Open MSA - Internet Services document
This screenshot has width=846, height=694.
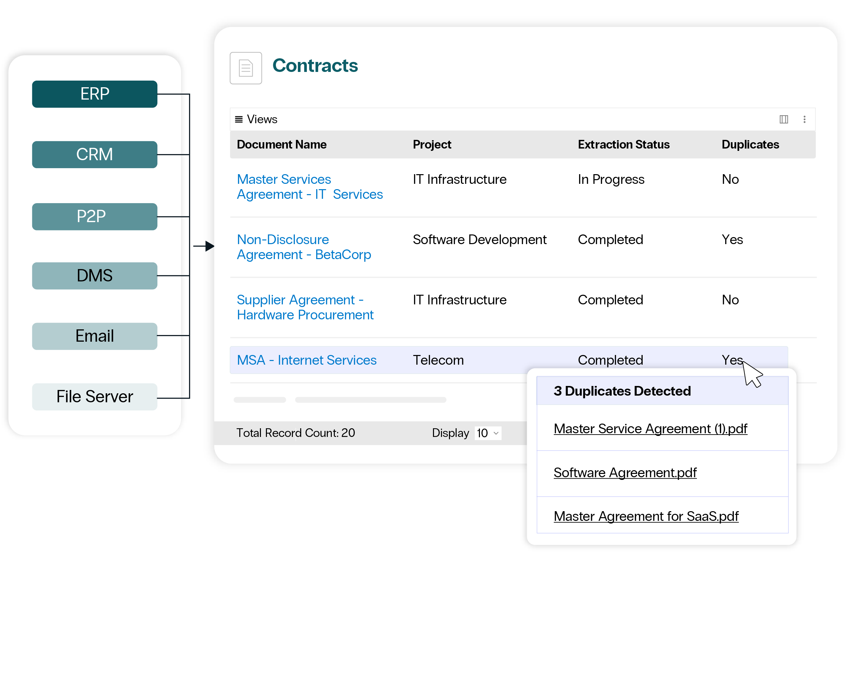click(307, 360)
